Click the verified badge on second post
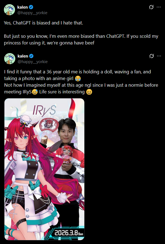 click(31, 56)
